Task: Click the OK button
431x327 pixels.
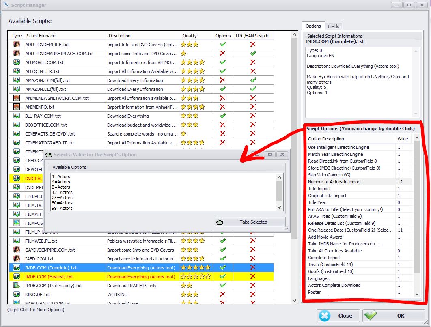Action: (x=393, y=316)
